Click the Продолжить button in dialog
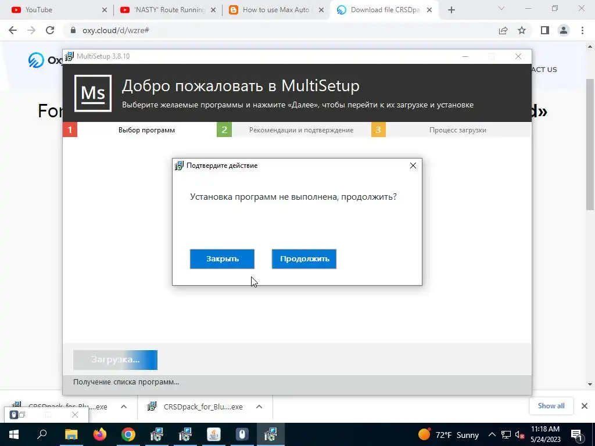 [304, 259]
